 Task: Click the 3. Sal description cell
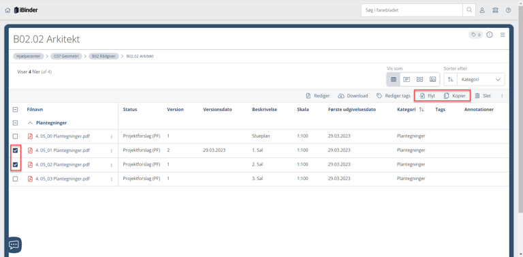[258, 179]
